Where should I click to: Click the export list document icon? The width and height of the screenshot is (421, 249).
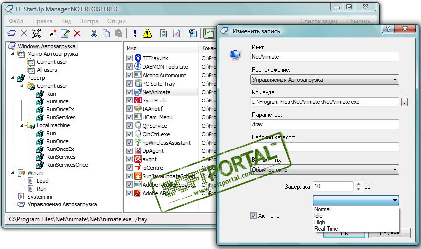(193, 33)
